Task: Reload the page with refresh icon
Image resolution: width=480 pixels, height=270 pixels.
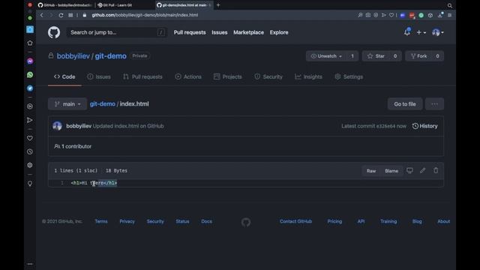Action: 61,15
